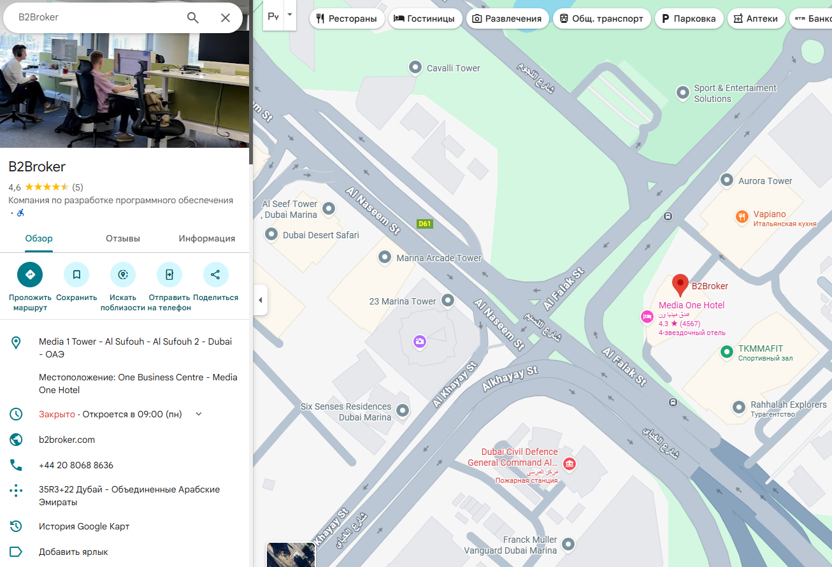Switch to the Отзывы tab
Image resolution: width=832 pixels, height=567 pixels.
[123, 239]
